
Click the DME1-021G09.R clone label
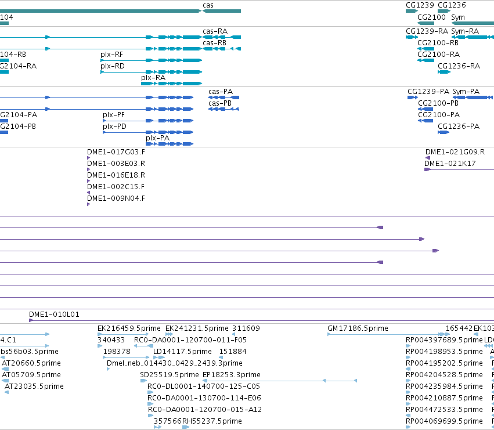455,152
